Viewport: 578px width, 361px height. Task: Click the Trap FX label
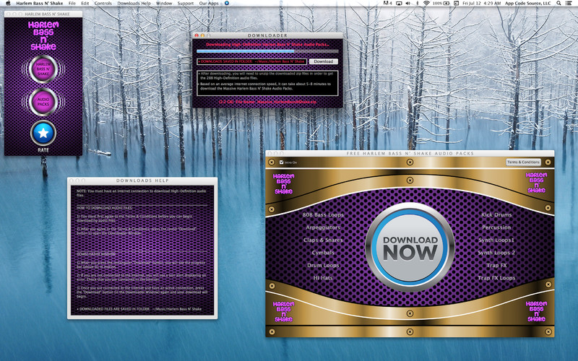click(496, 265)
